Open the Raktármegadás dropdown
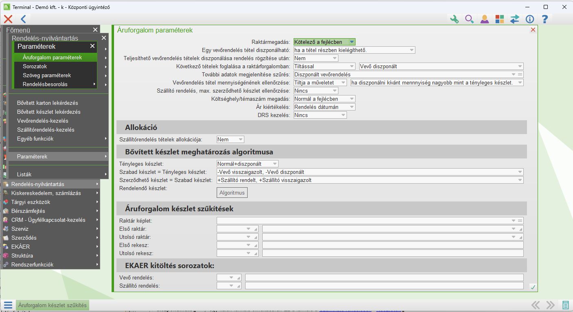This screenshot has height=312, width=573. coord(352,42)
